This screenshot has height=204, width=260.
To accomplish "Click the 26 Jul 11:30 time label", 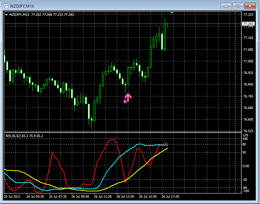I will (103, 197).
